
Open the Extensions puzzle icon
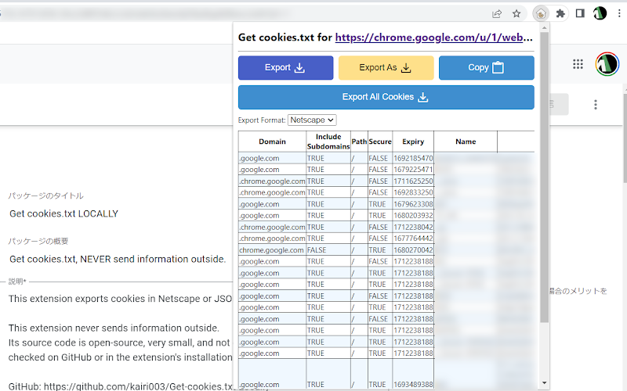tap(560, 14)
